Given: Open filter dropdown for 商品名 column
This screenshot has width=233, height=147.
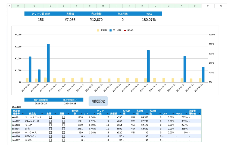Looking at the screenshot, I should point(42,114).
